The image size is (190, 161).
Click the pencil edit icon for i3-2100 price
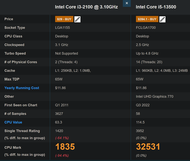(x=77, y=19)
